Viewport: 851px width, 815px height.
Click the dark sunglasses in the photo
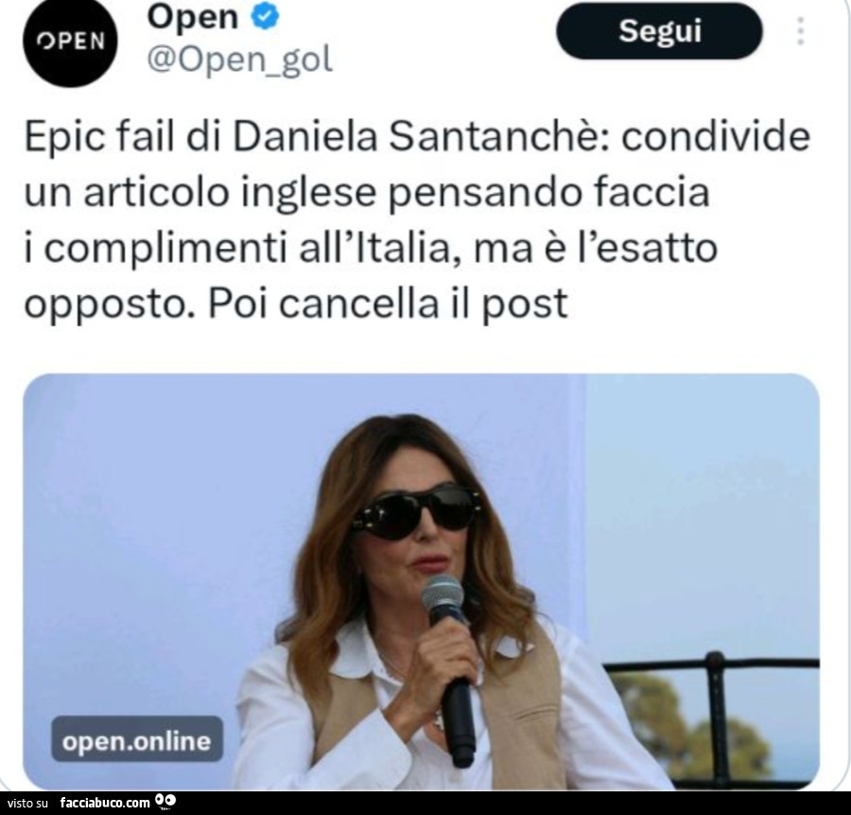coord(416,511)
